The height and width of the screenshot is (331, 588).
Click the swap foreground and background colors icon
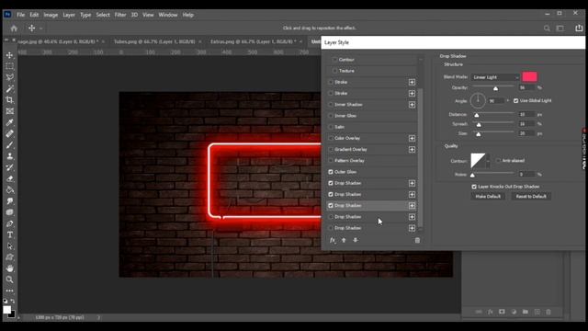(12, 301)
